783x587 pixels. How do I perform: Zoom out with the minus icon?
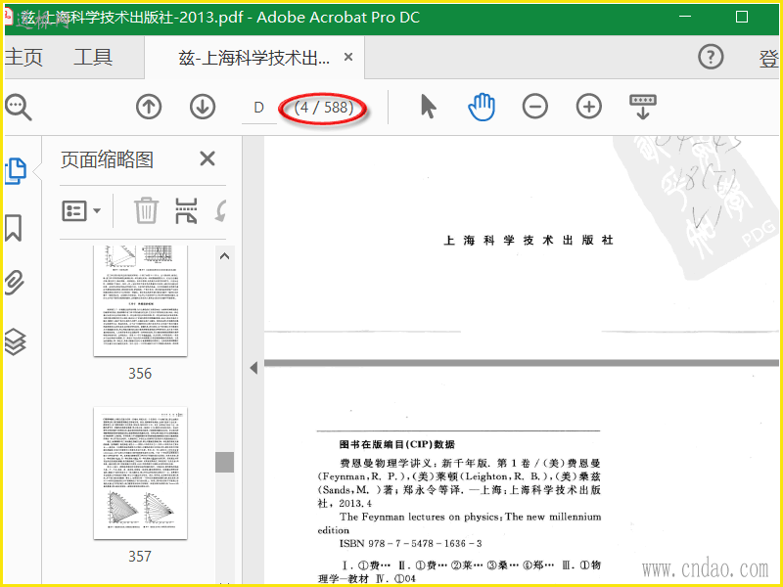click(x=534, y=107)
